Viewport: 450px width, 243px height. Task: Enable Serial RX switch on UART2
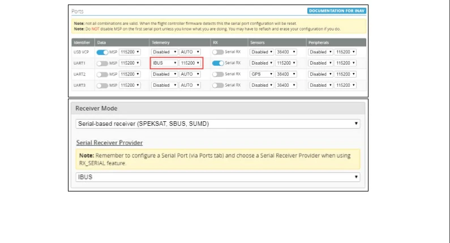point(218,74)
